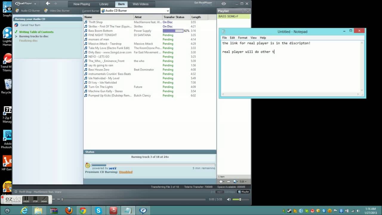Click inside the Notepad text area
Viewport: 382px width, 215px height.
pyautogui.click(x=290, y=67)
